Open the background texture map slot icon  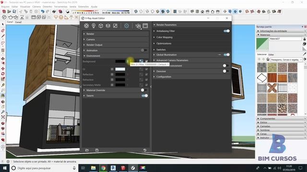click(x=141, y=61)
